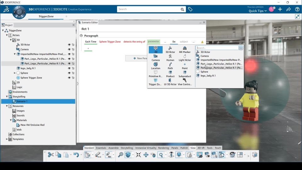Hide the Camera actor with eye icon
This screenshot has height=170, width=302.
tap(69, 49)
